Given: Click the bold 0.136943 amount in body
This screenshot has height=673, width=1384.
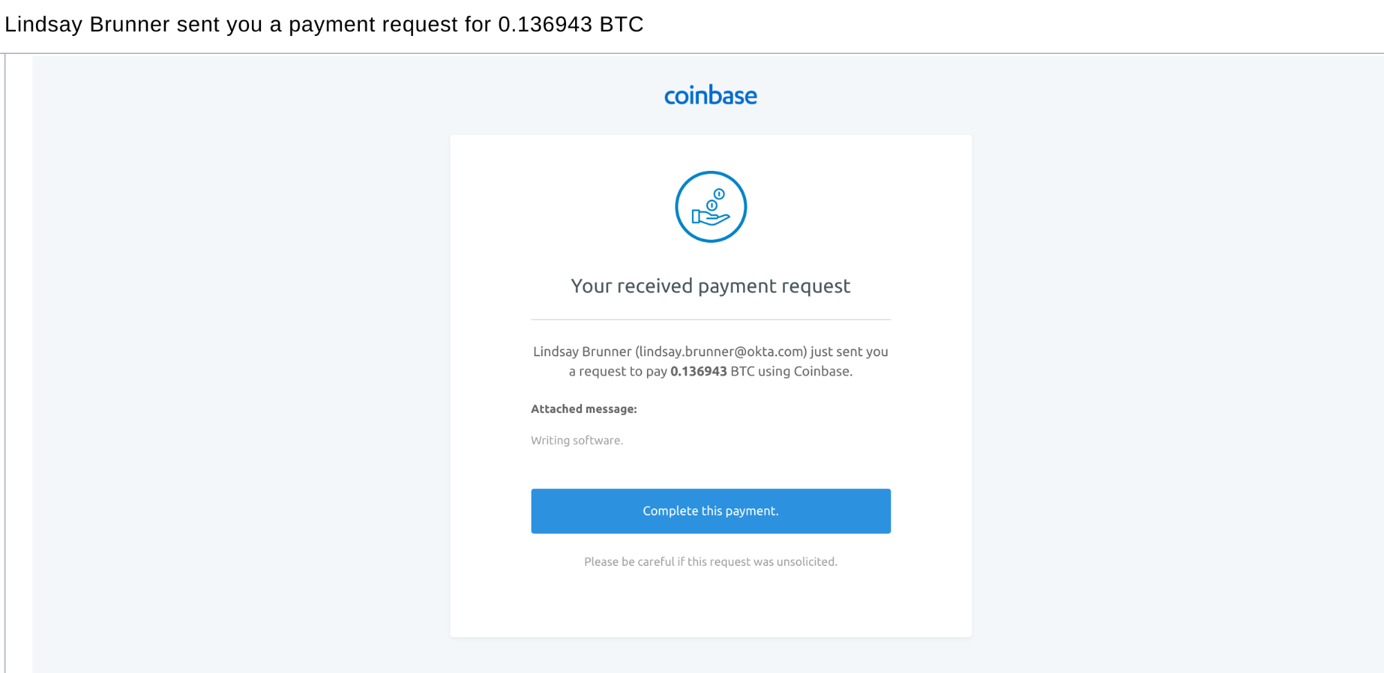Looking at the screenshot, I should click(x=698, y=371).
